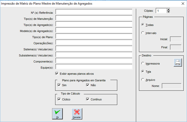Viewport: 187px width, 122px height.
Task: Toggle Exibir apenas planos ativos checkbox
Action: (x=57, y=74)
